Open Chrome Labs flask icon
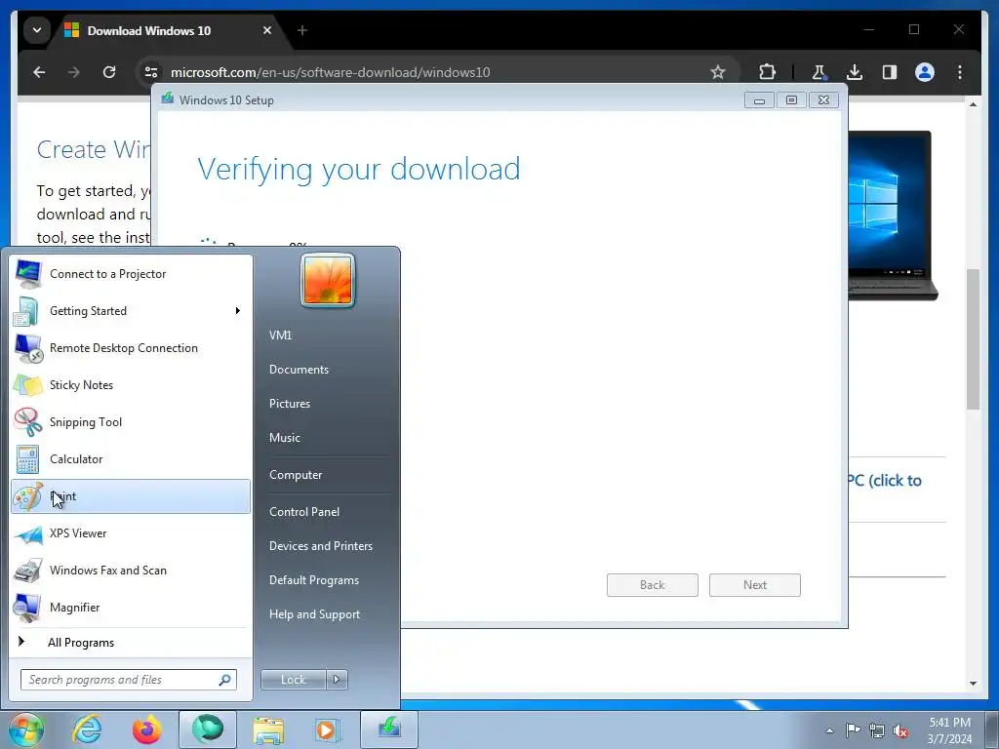Screen dimensions: 999x749 [819, 72]
